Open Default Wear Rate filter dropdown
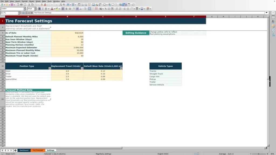The height and width of the screenshot is (155, 276). (121, 68)
